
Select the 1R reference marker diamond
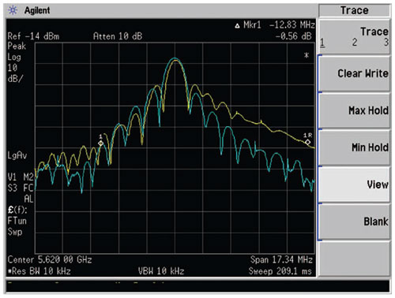click(307, 142)
